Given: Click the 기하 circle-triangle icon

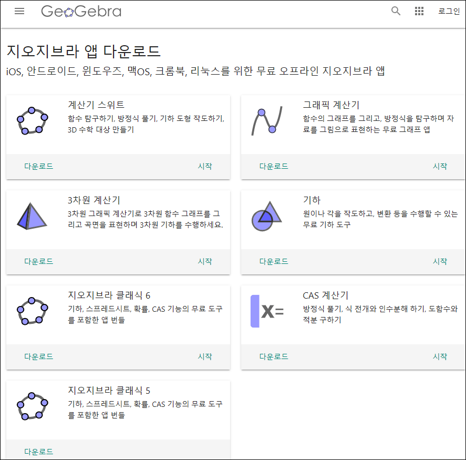Looking at the screenshot, I should click(266, 216).
